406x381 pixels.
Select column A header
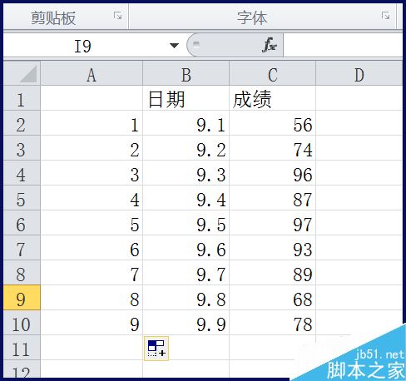tap(92, 73)
